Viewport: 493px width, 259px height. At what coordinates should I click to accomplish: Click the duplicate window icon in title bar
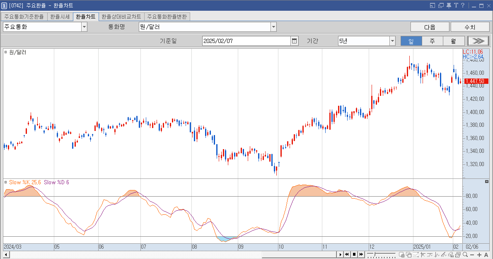pos(441,5)
